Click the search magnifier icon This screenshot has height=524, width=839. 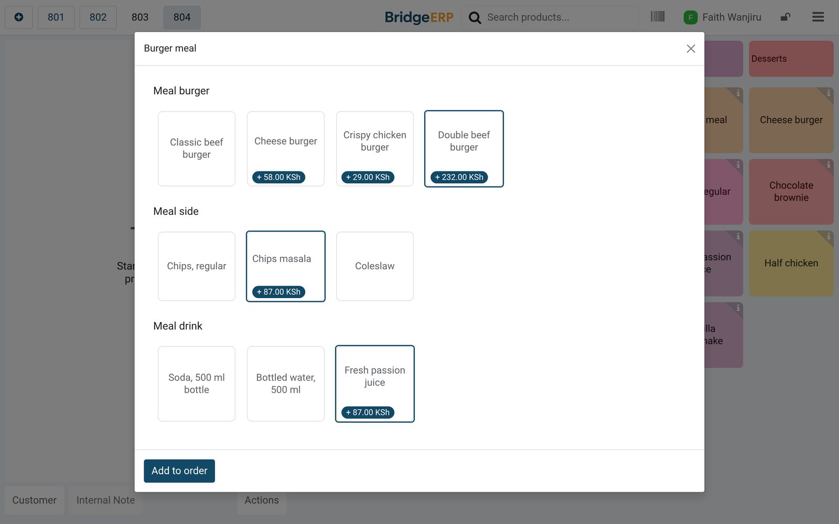[x=475, y=17]
